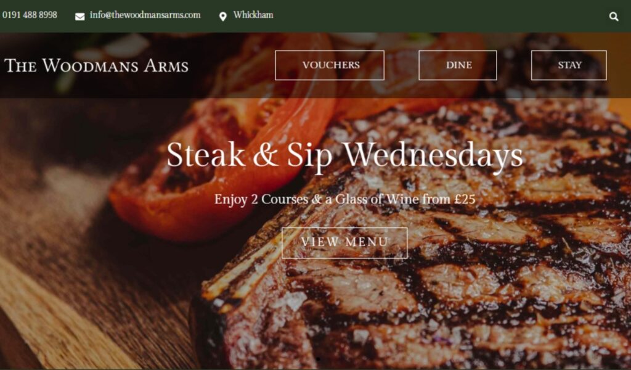Screen dimensions: 631x370
Task: Click The Woodmans Arms logo
Action: point(97,65)
